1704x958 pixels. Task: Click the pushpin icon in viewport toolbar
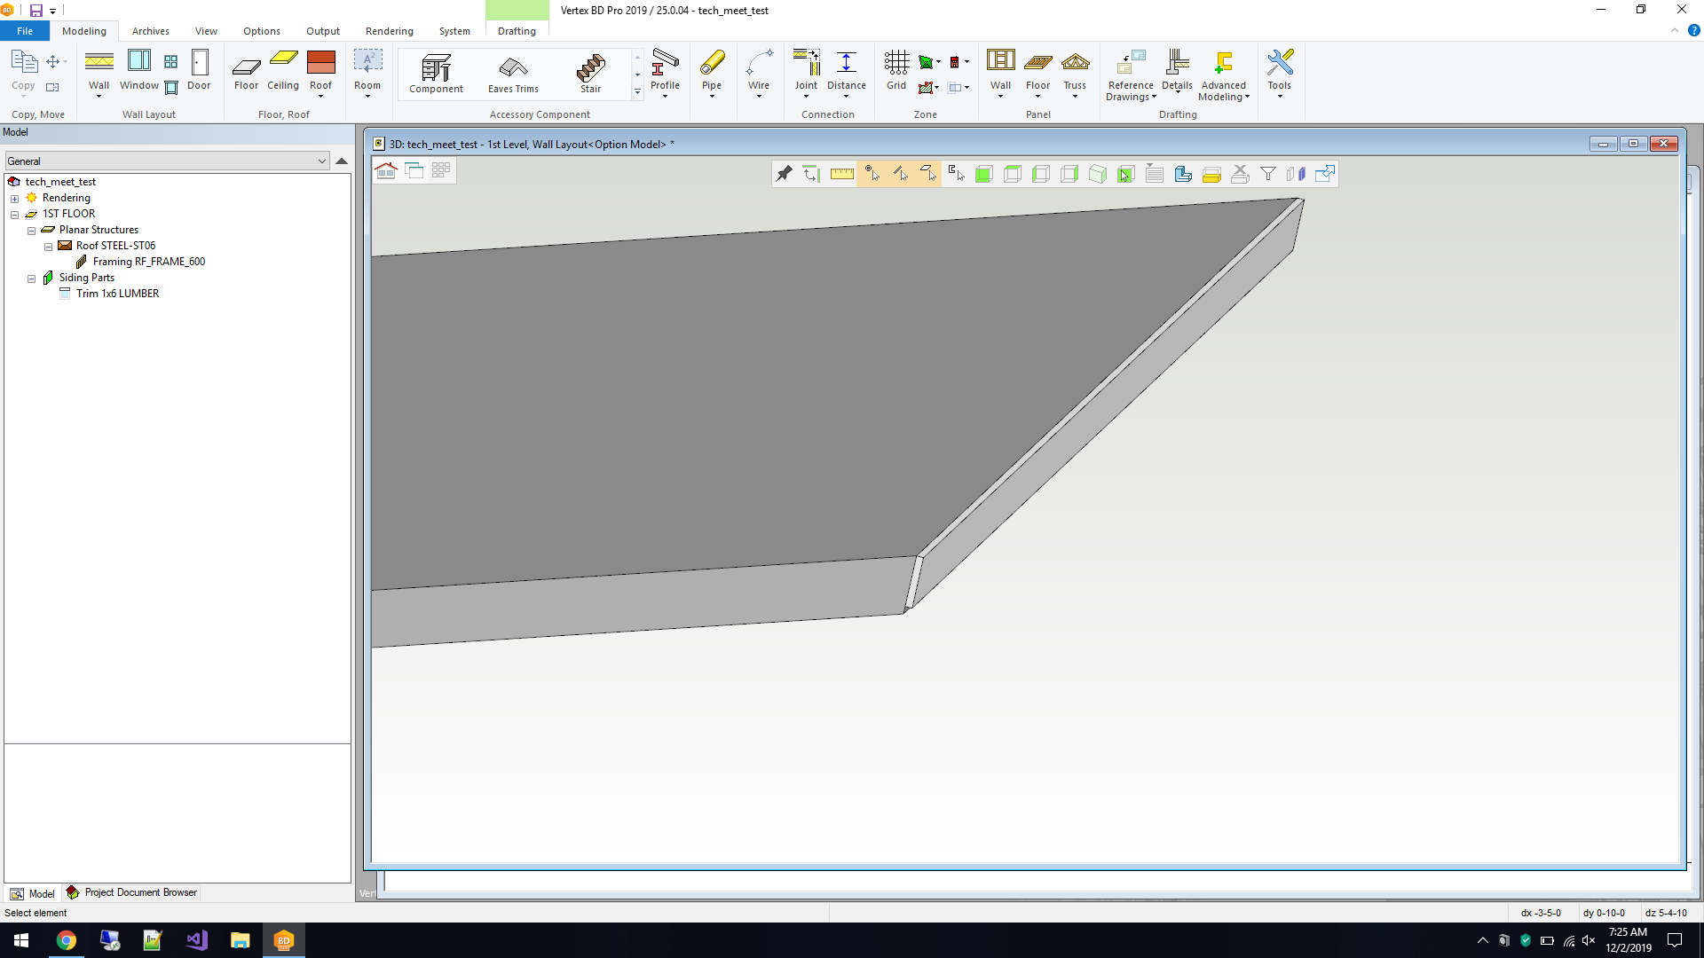pyautogui.click(x=784, y=174)
